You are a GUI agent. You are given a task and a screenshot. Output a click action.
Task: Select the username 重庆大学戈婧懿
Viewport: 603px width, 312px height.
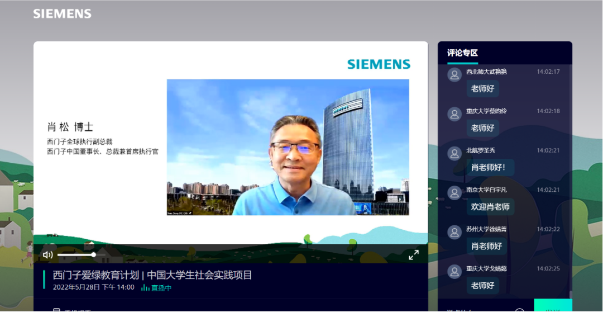486,268
